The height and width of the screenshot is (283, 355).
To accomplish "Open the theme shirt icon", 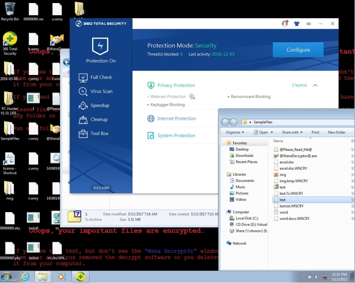I will click(297, 24).
